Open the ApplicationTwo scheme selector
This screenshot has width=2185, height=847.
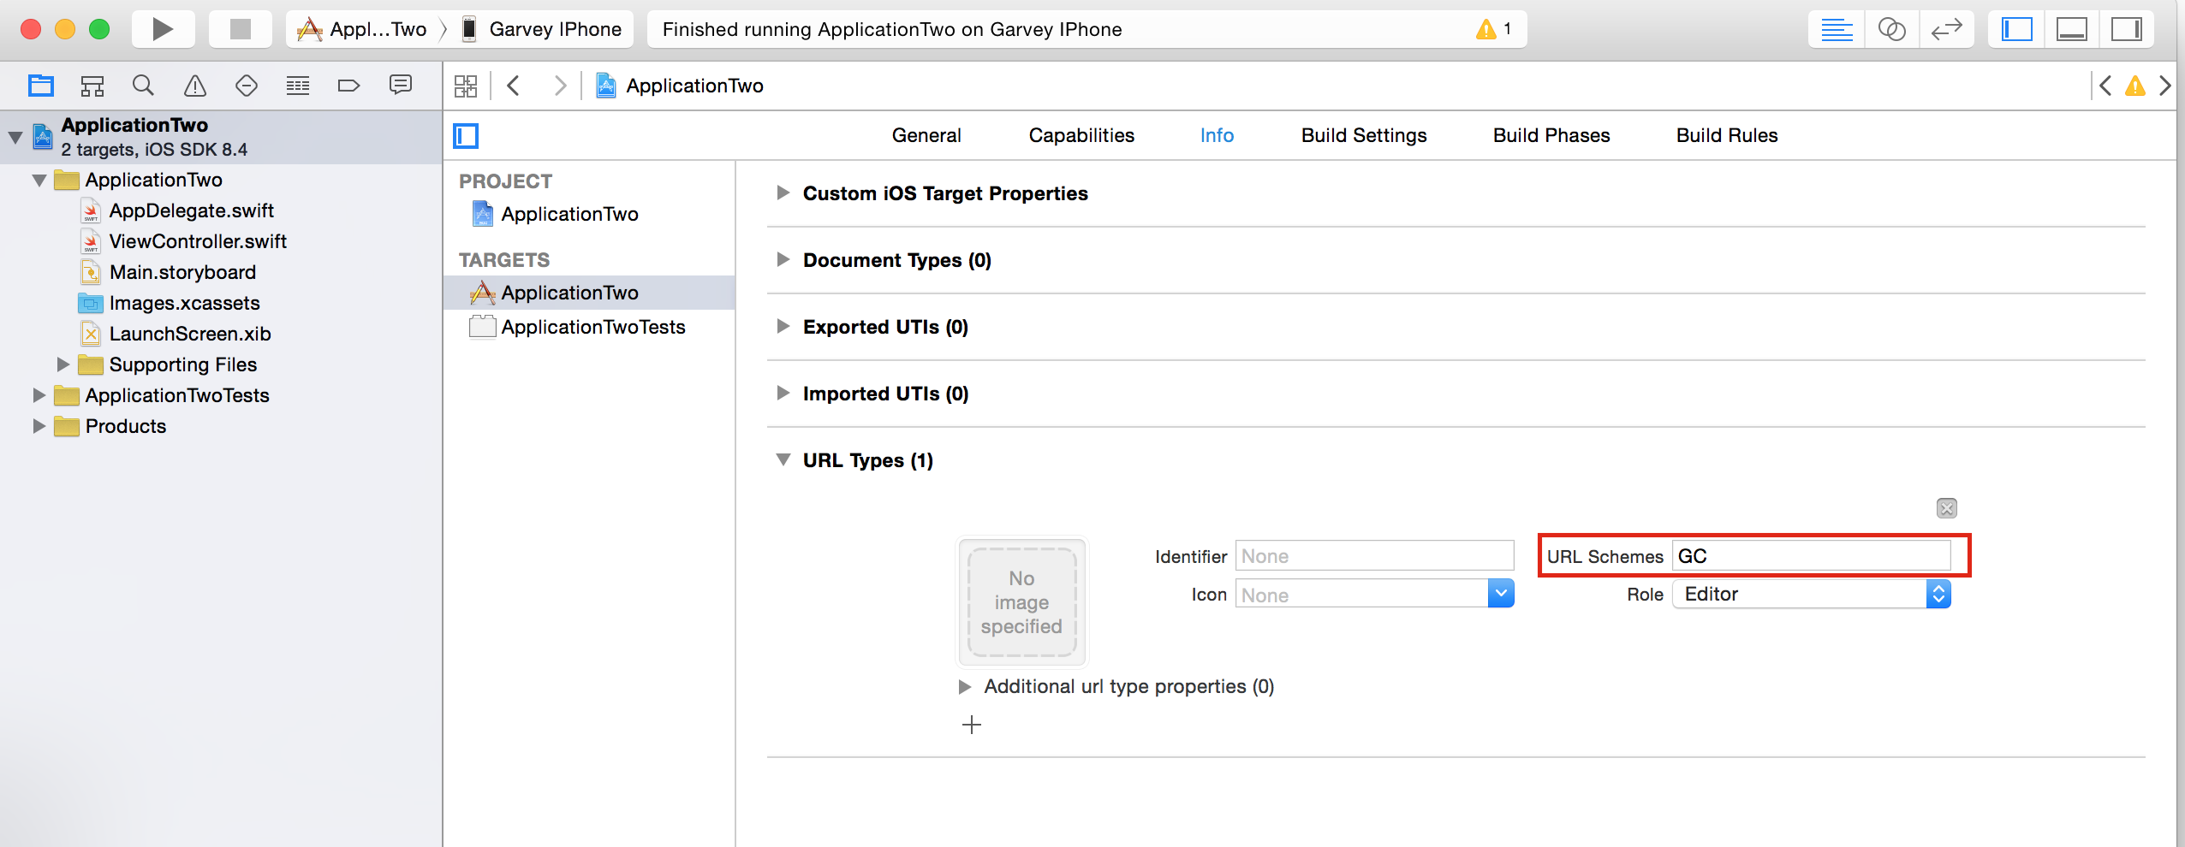[361, 29]
